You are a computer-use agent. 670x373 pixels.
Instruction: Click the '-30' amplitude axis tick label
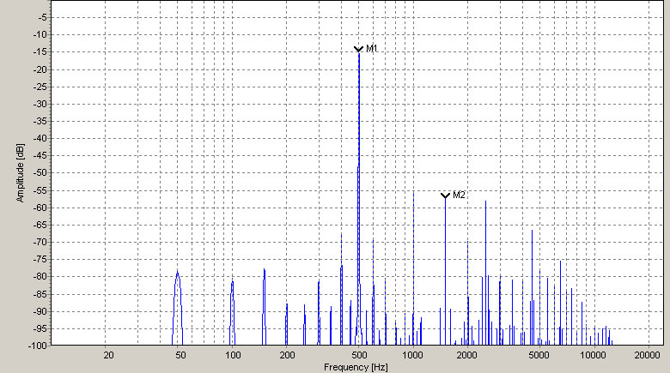coord(41,104)
